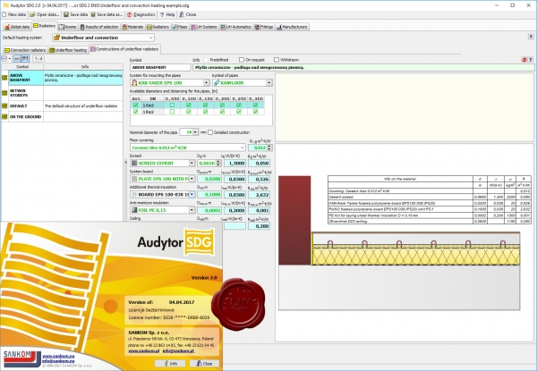Open the FOIL PE 0,15 dropdown
537x371 pixels.
192,210
